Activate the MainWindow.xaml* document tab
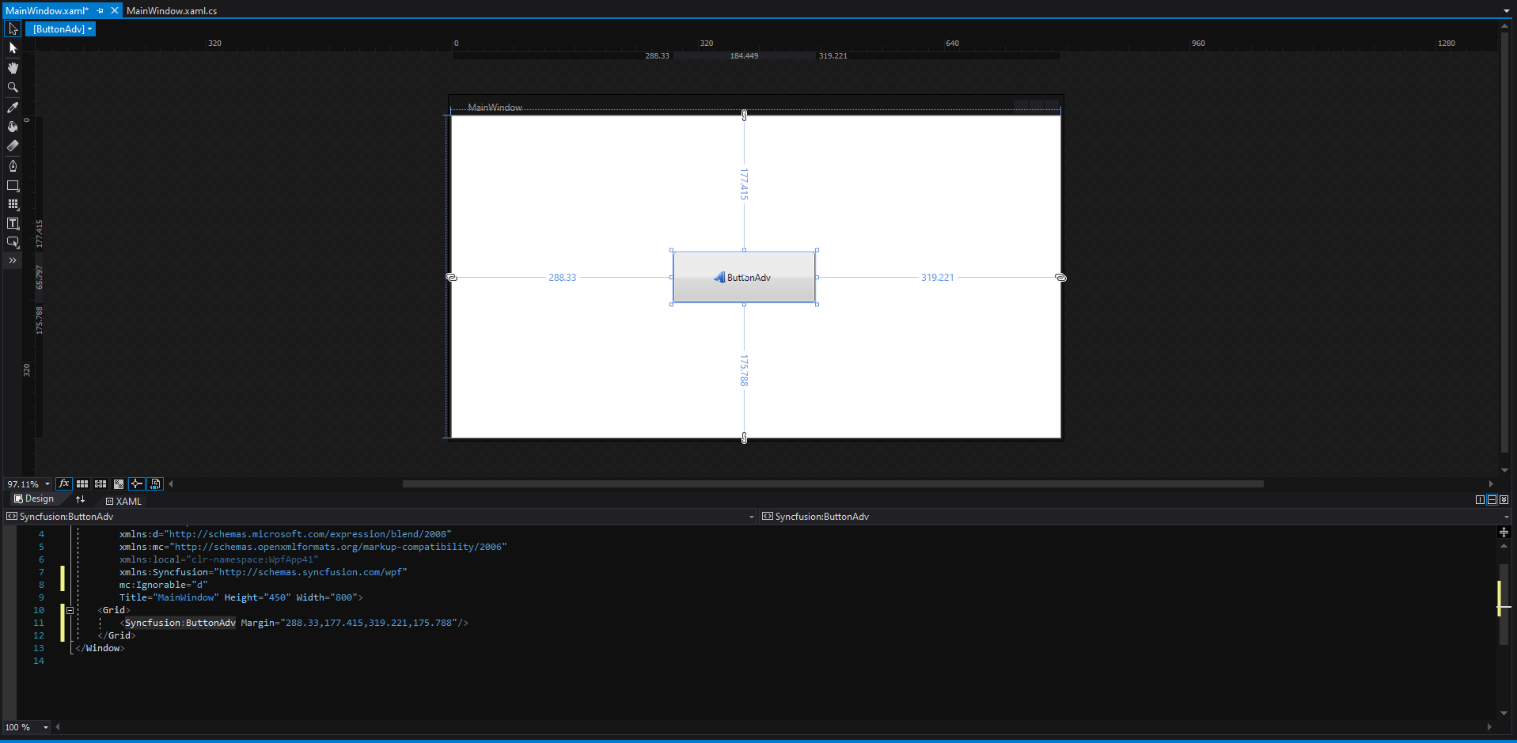 click(x=47, y=11)
